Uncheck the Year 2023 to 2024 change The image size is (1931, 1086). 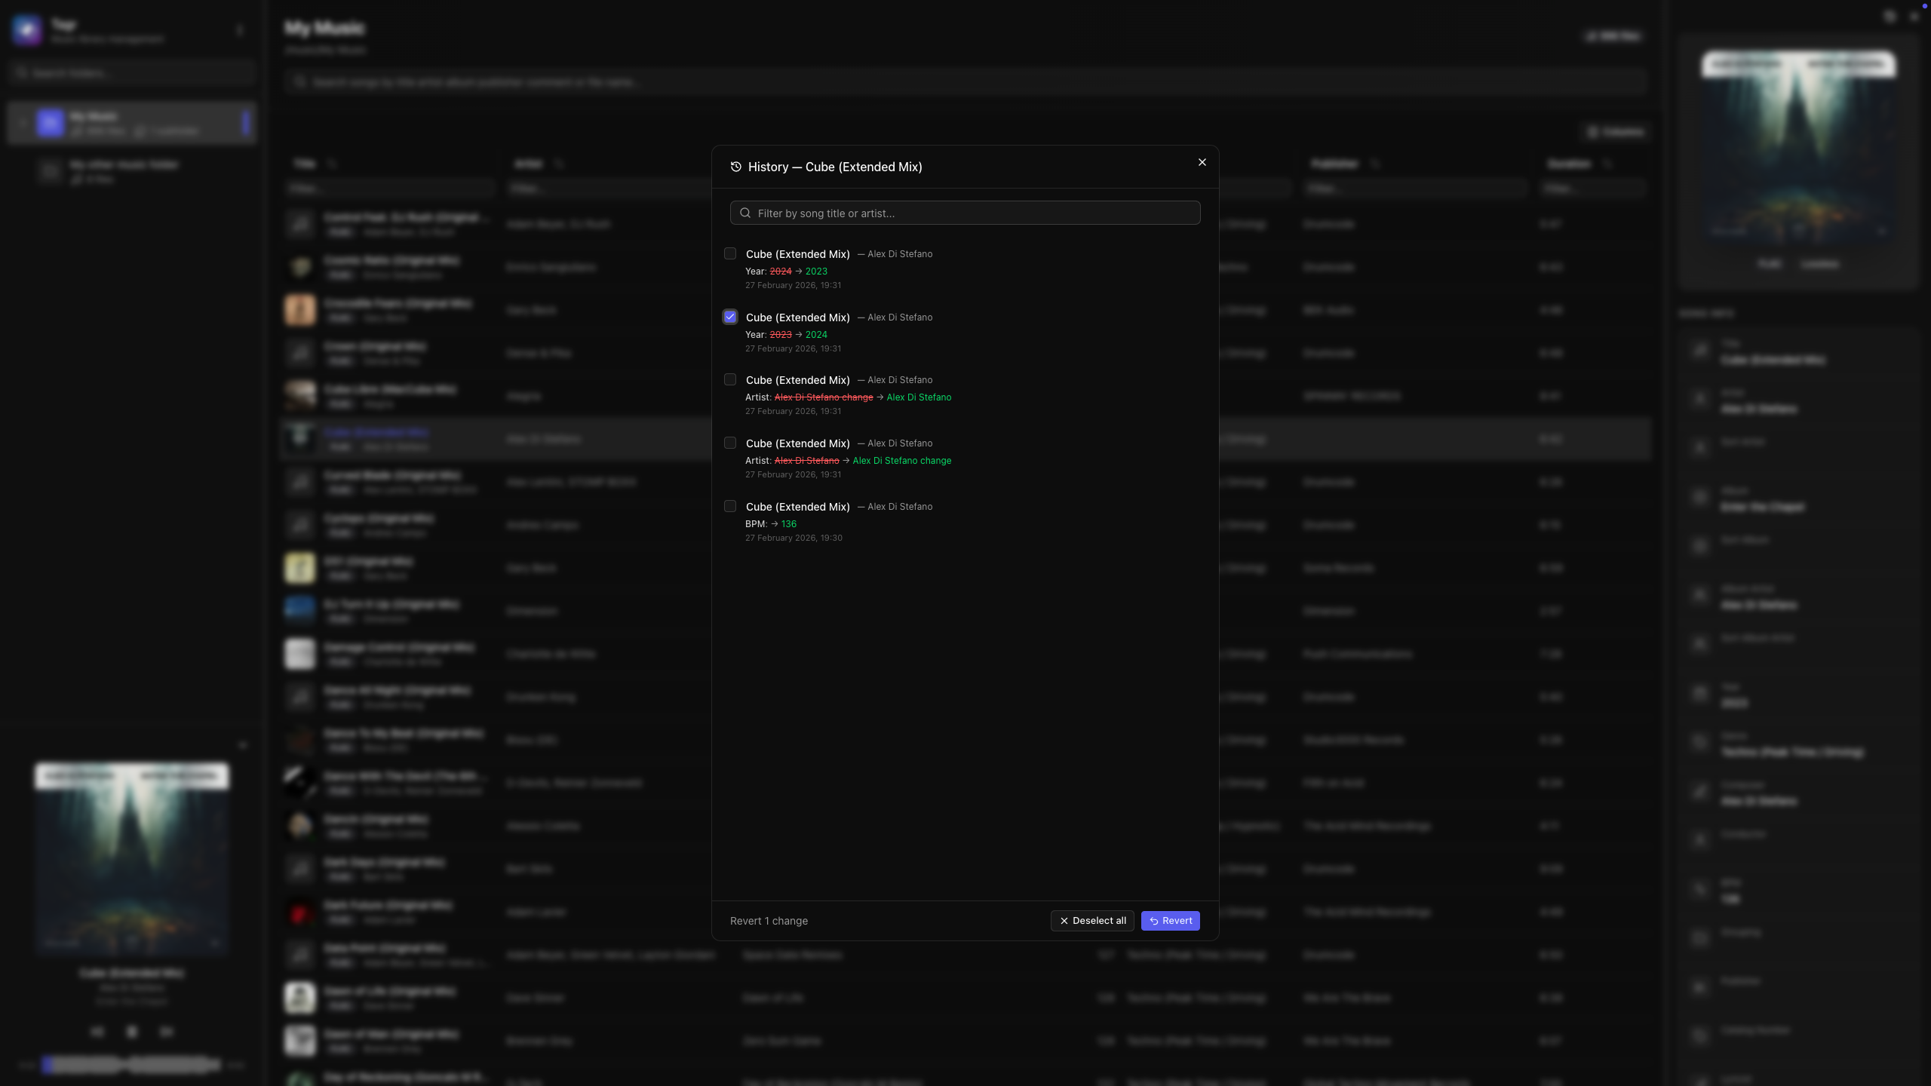pos(729,317)
